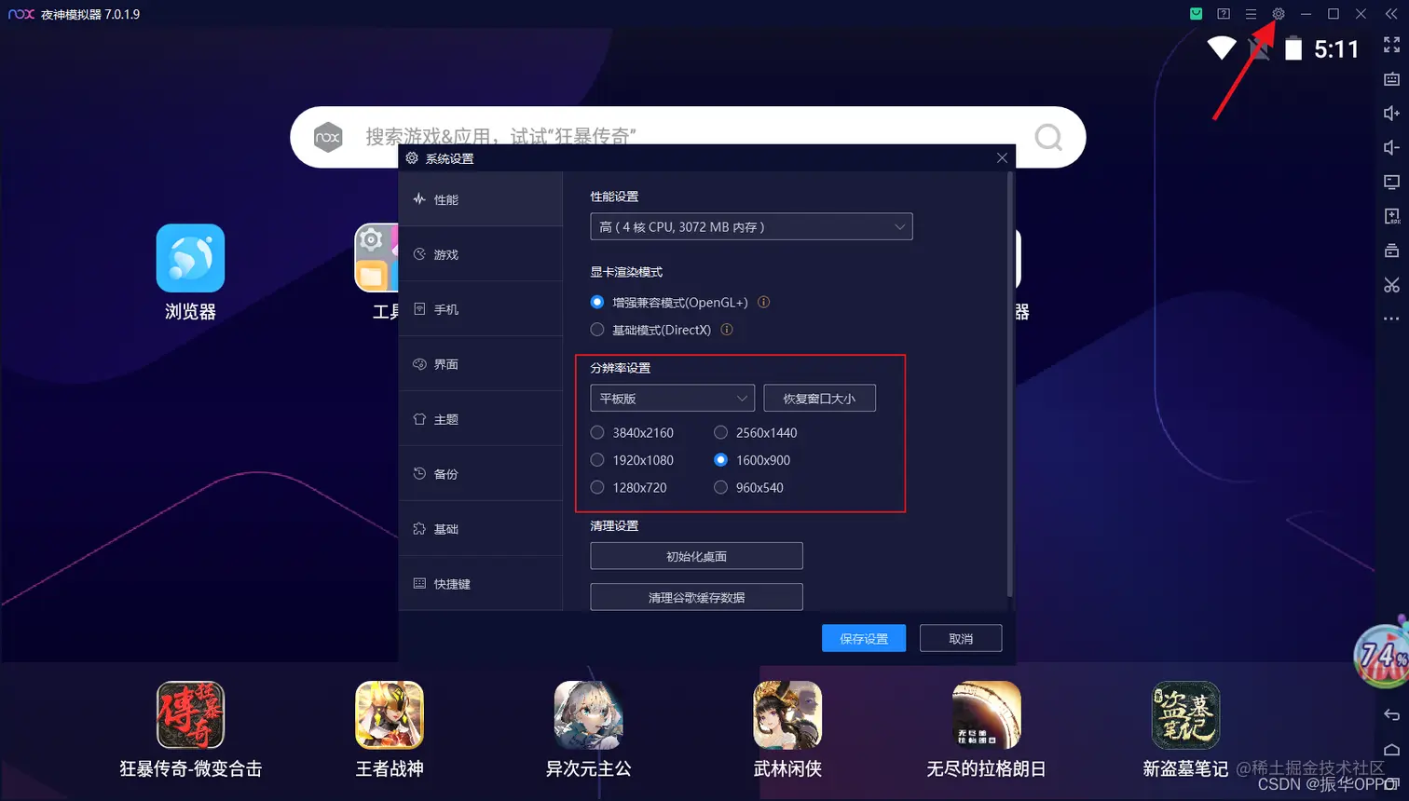The image size is (1409, 801).
Task: Expand the 平板版 resolution type dropdown
Action: coord(672,398)
